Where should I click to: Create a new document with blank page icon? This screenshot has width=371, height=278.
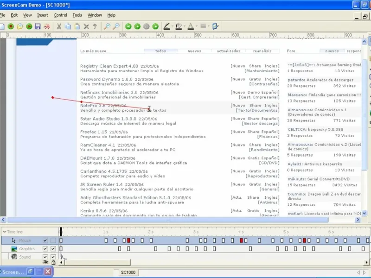click(x=2, y=26)
